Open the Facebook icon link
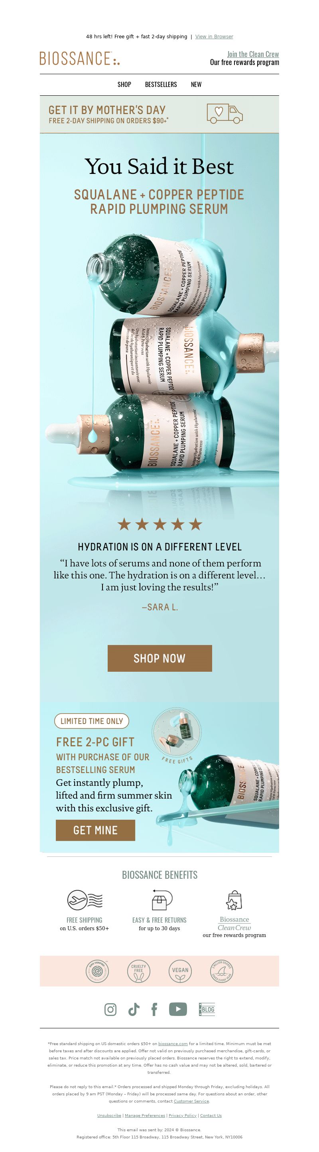This screenshot has height=1152, width=319. point(155,1009)
